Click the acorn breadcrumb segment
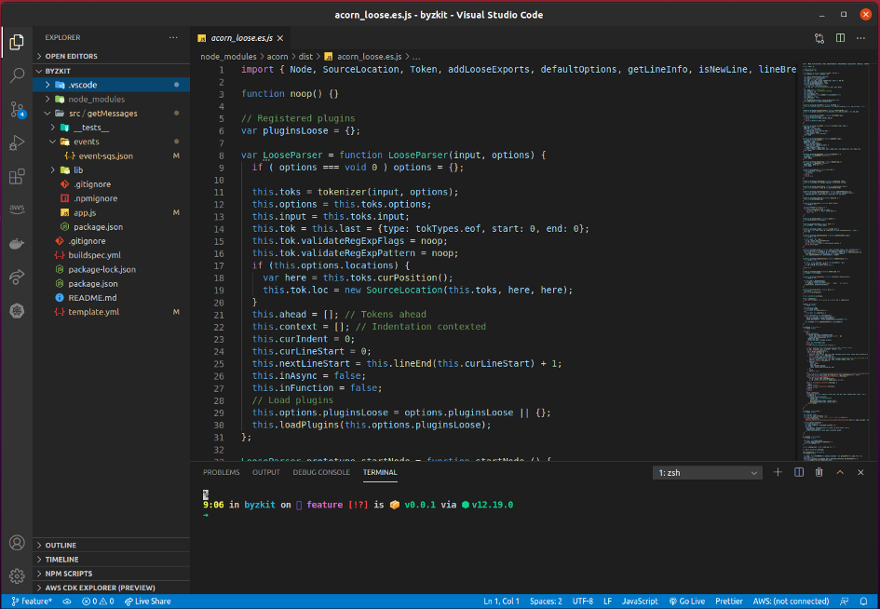Image resolution: width=880 pixels, height=609 pixels. 278,57
